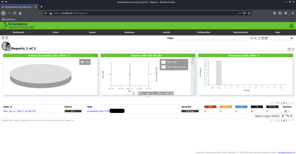The width and height of the screenshot is (296, 154).
Task: Open the Immediate scan of IP task link
Action: point(98,111)
